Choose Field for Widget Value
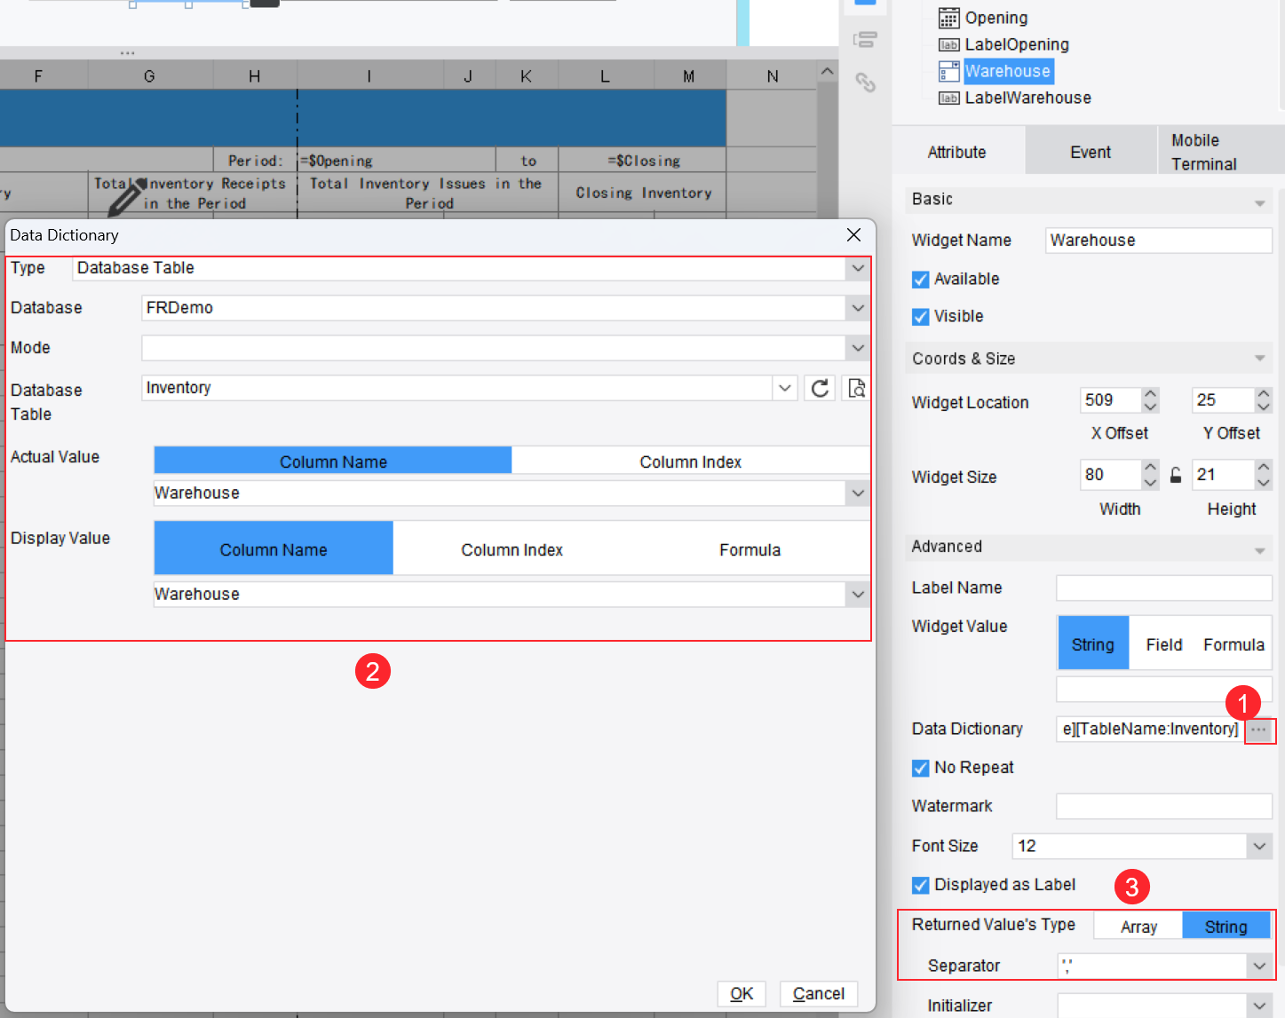1285x1018 pixels. 1163,644
